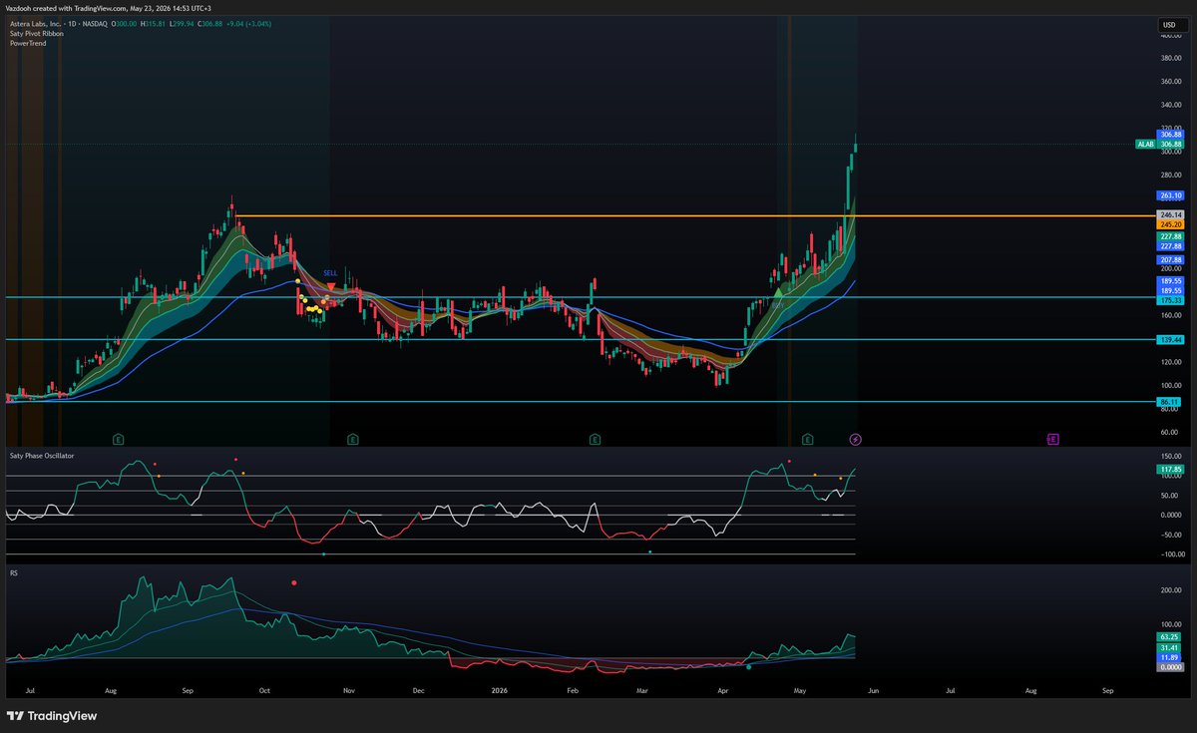Click the blue 263.10 price label
1197x733 pixels.
click(x=1170, y=195)
